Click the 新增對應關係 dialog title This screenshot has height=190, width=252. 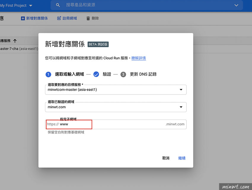pyautogui.click(x=65, y=44)
